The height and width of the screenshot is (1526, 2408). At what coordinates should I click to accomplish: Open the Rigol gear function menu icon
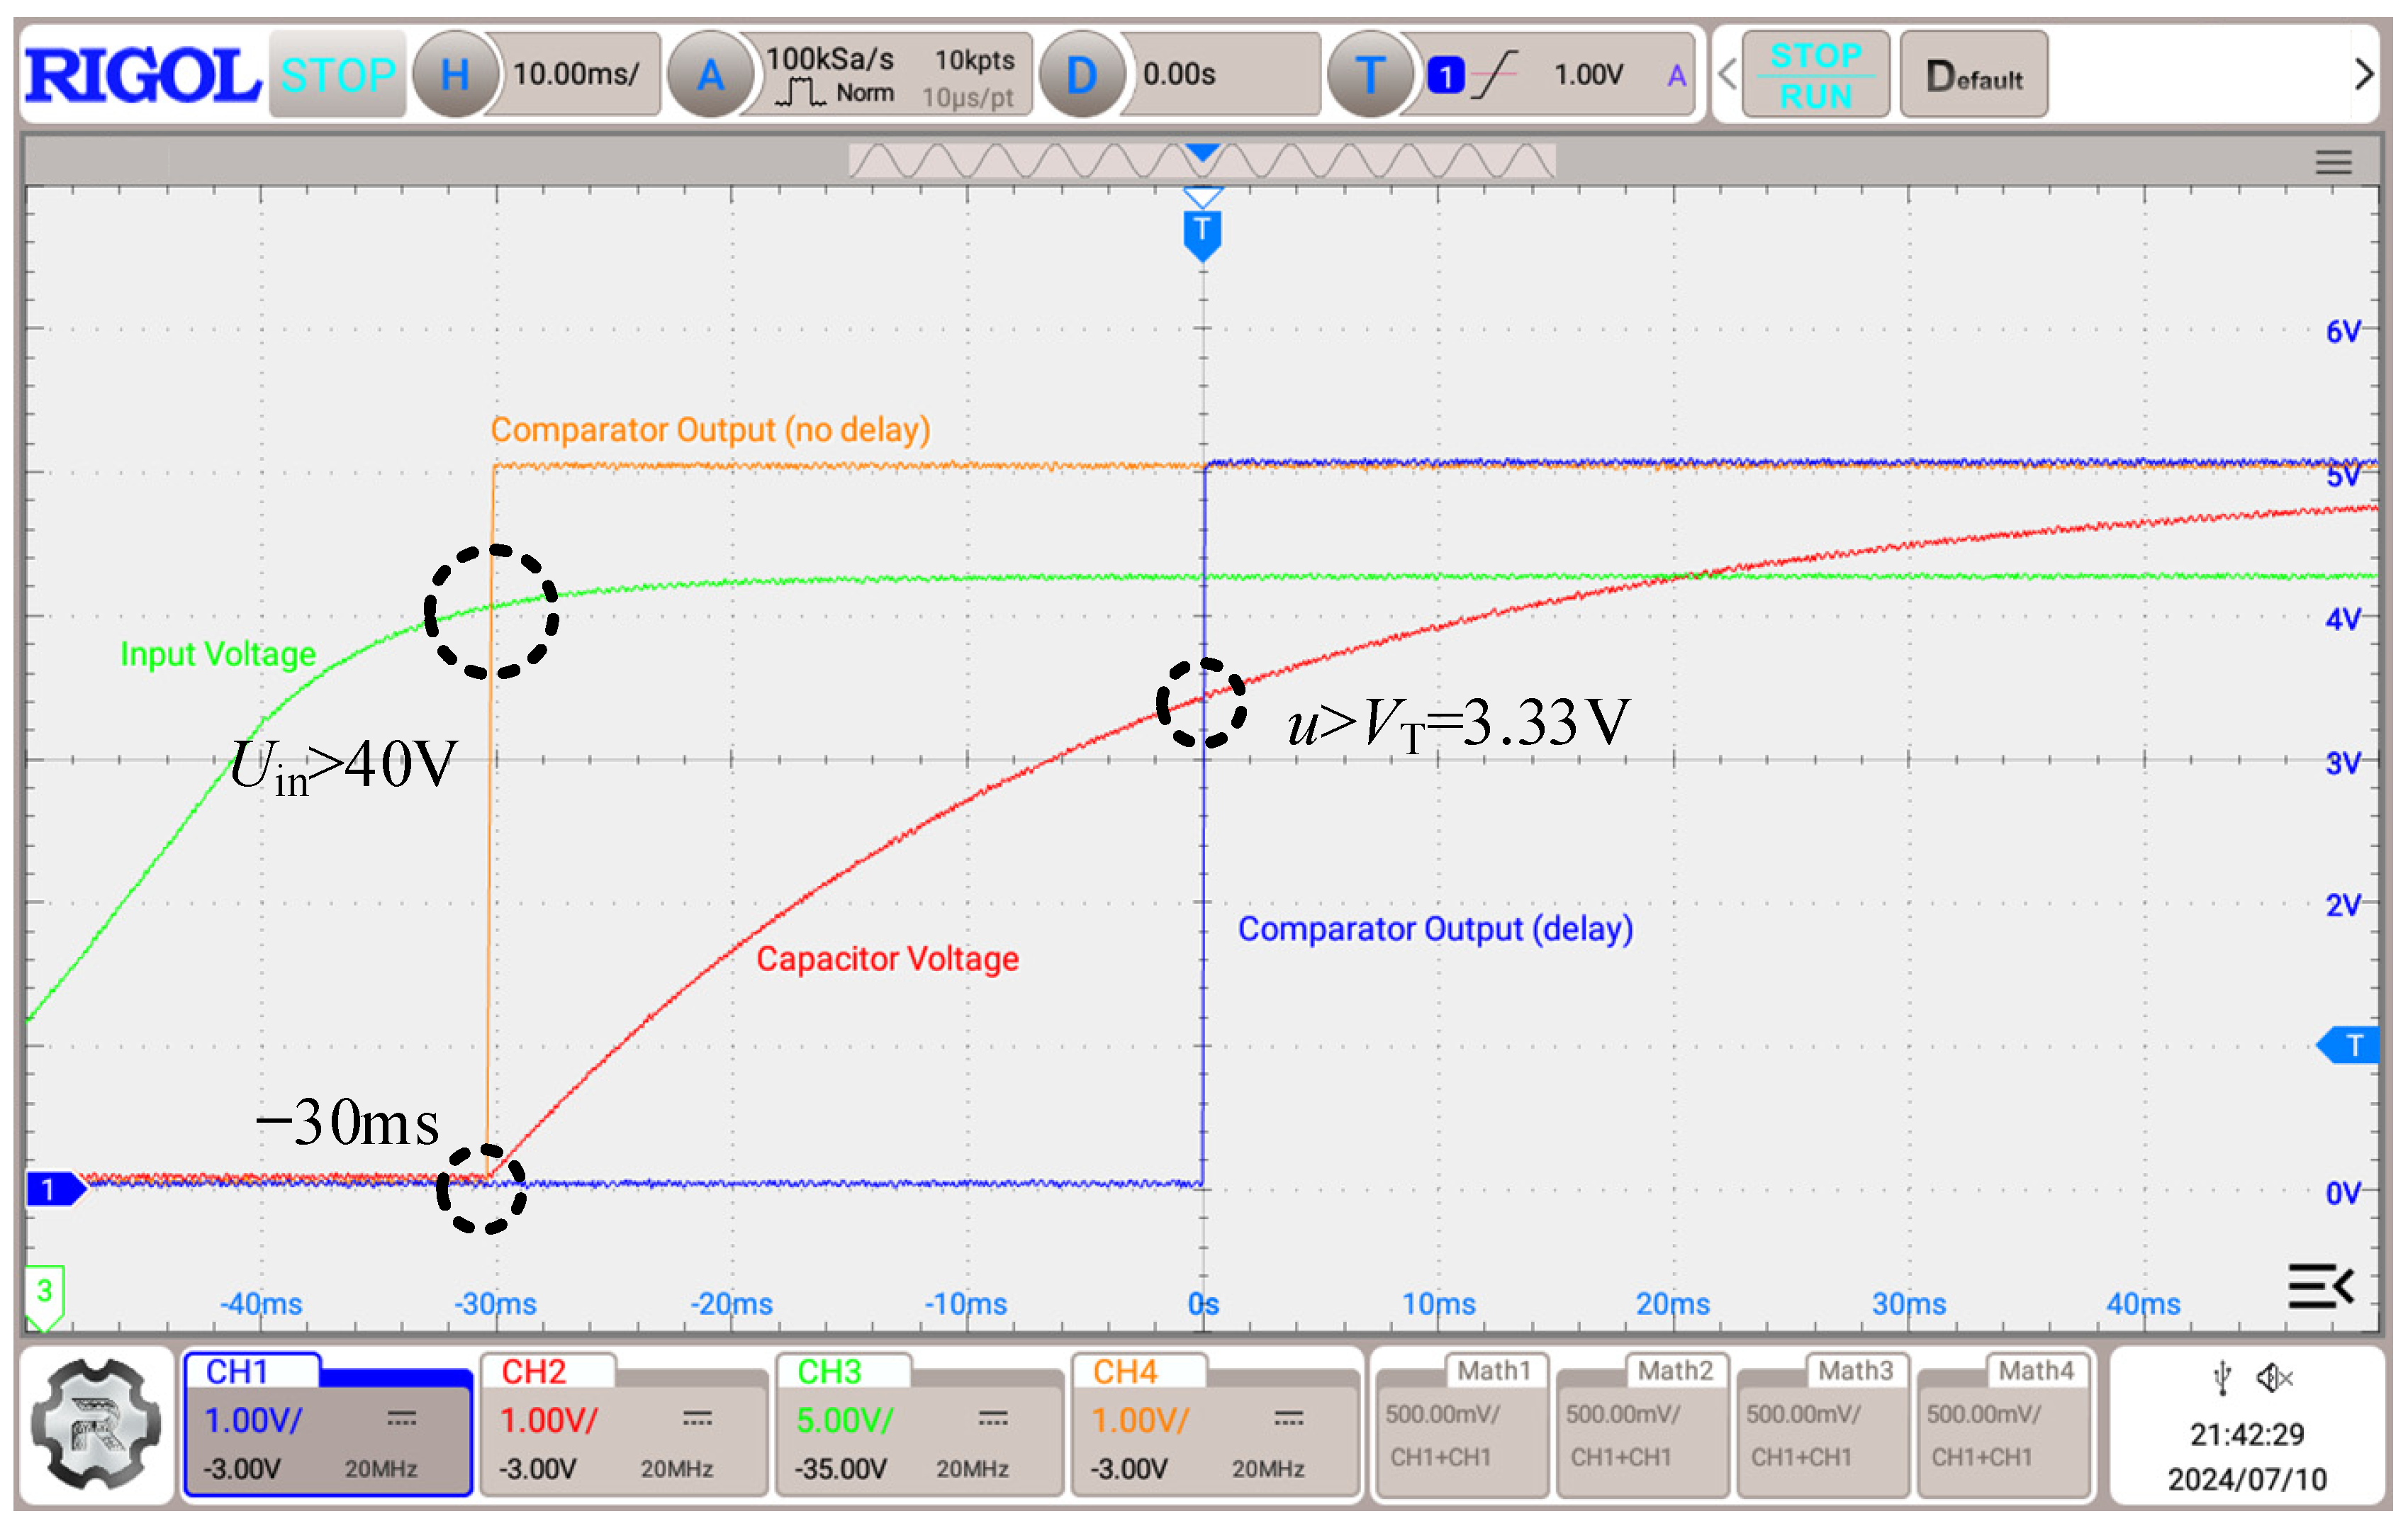pyautogui.click(x=96, y=1423)
